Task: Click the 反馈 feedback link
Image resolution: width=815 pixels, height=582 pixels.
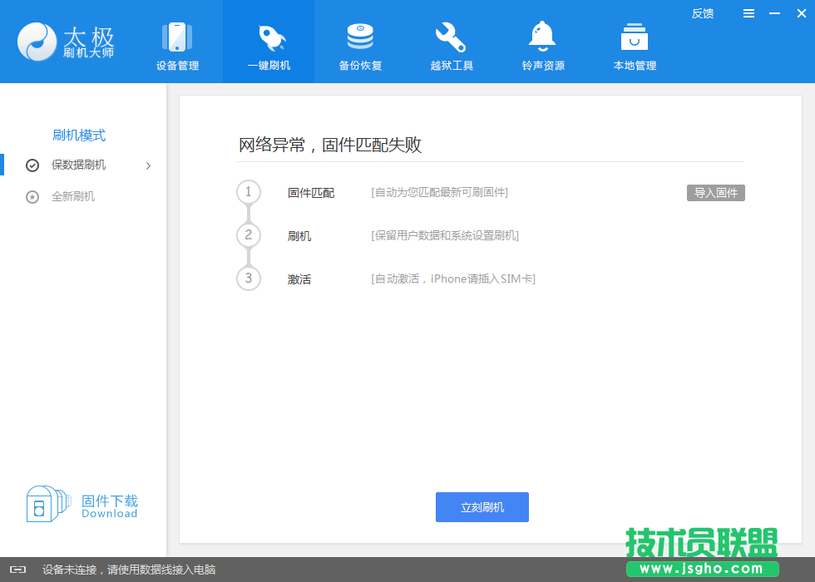Action: click(x=703, y=13)
